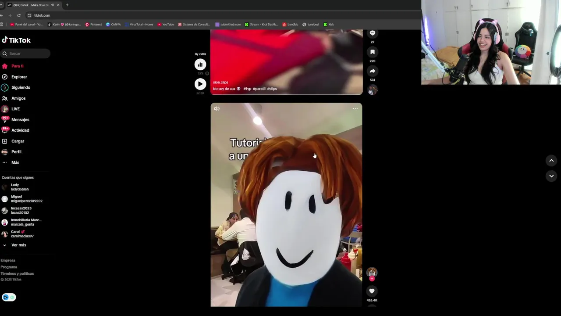Open a new browser tab
The height and width of the screenshot is (316, 561).
(x=67, y=5)
